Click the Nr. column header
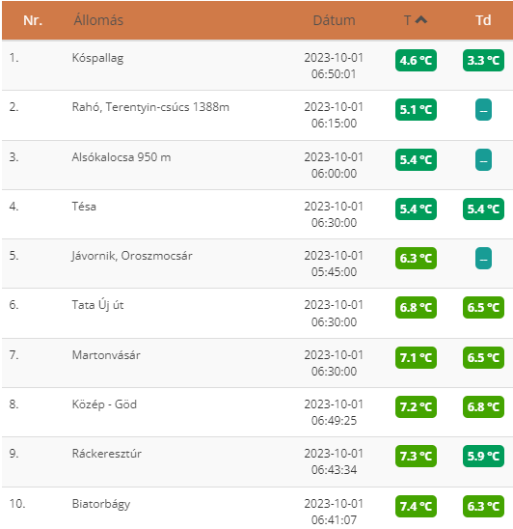513x529 pixels. [x=33, y=20]
